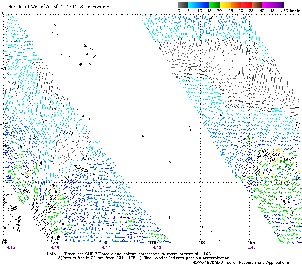Select the '-160' longitude axis label

coord(200,243)
